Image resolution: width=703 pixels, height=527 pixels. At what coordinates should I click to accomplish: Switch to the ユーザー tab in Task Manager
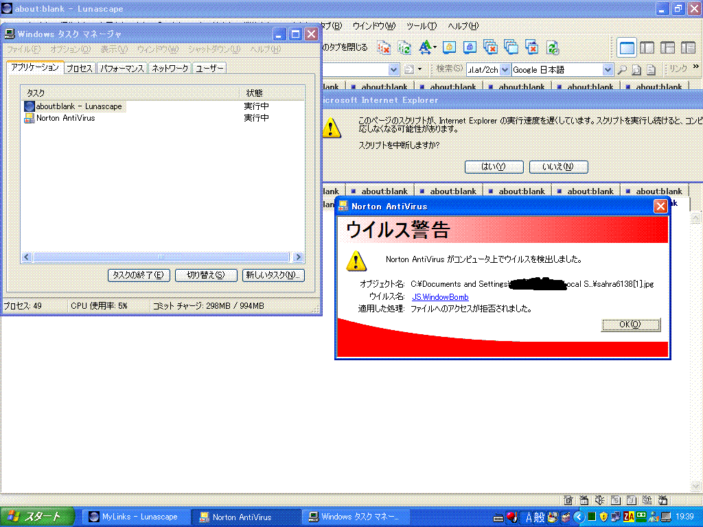[209, 68]
